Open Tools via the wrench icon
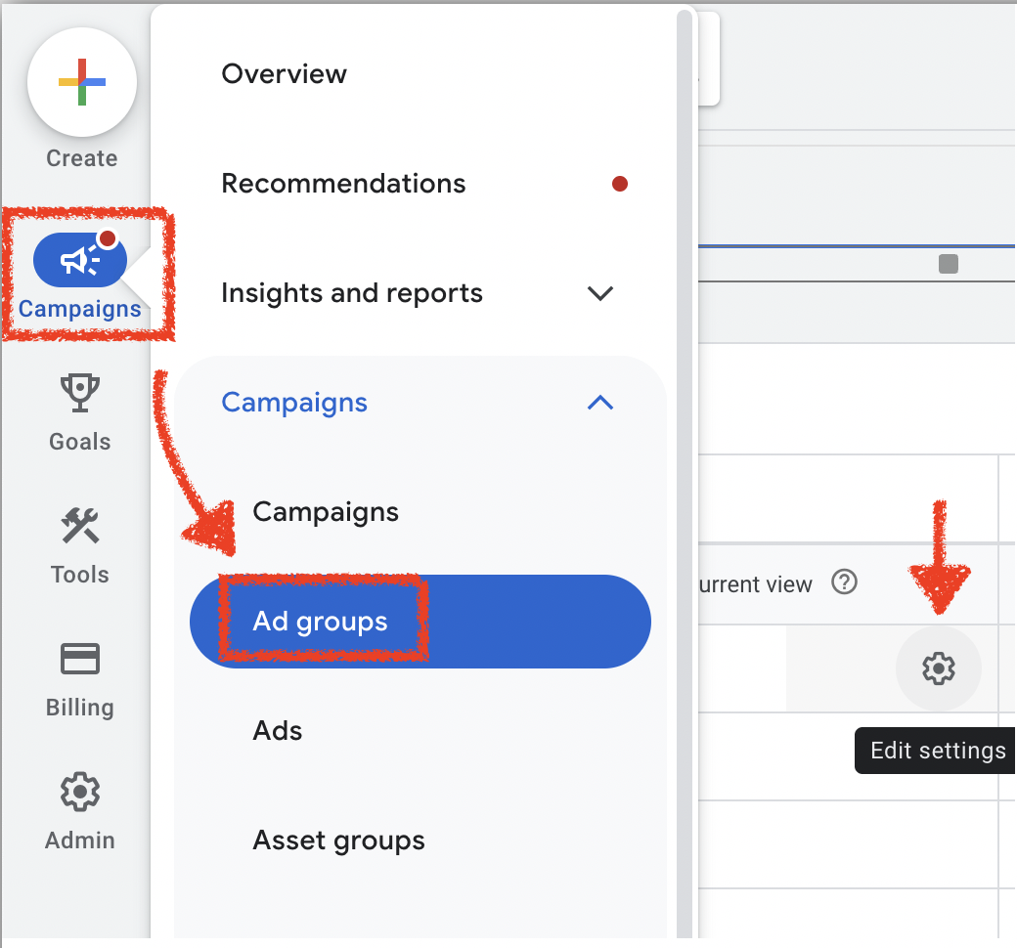The image size is (1017, 948). (x=80, y=526)
